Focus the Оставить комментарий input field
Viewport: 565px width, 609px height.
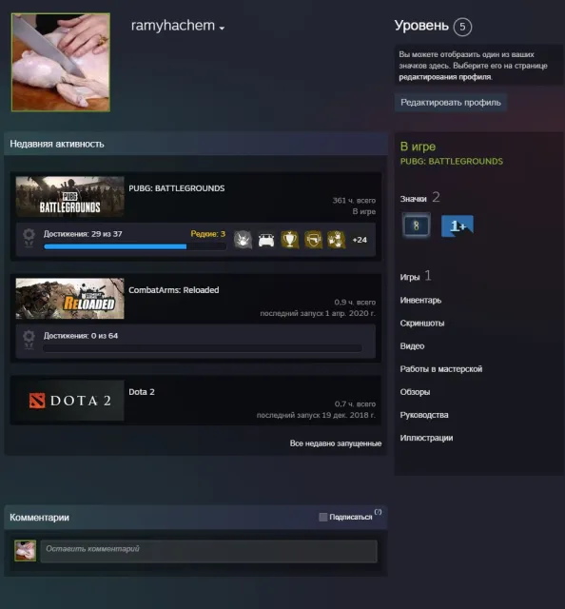[209, 551]
